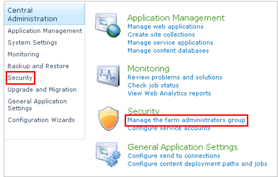278x177 pixels.
Task: Open Configure send to connections
Action: (174, 156)
